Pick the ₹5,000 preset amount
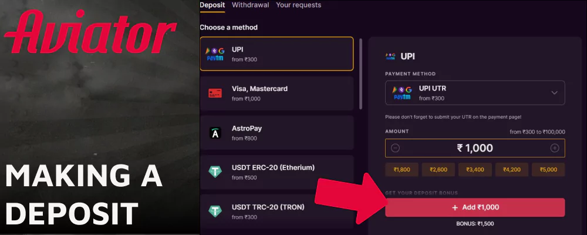 pyautogui.click(x=548, y=170)
